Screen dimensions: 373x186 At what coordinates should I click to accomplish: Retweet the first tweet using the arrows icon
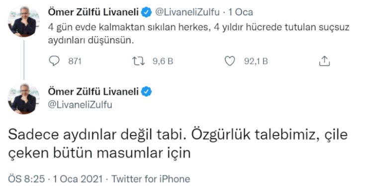[x=138, y=61]
